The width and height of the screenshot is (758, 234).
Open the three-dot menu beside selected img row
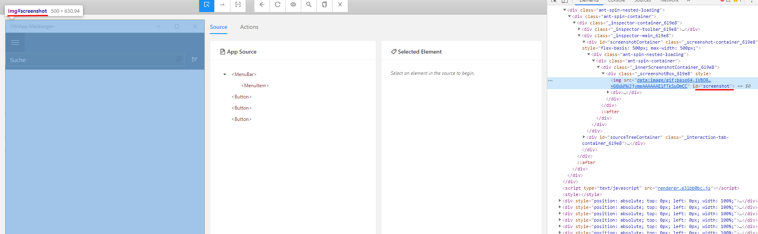(550, 80)
